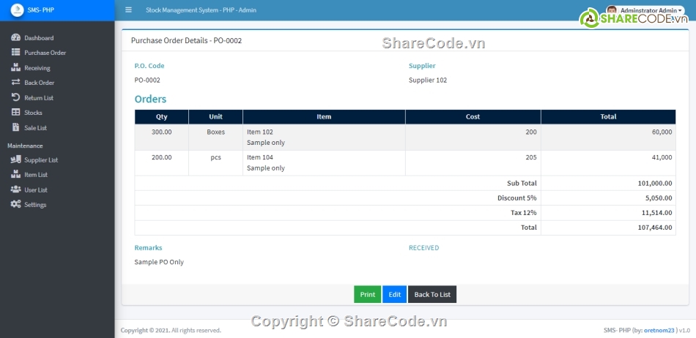Click the Receiving boxes icon

pos(16,67)
